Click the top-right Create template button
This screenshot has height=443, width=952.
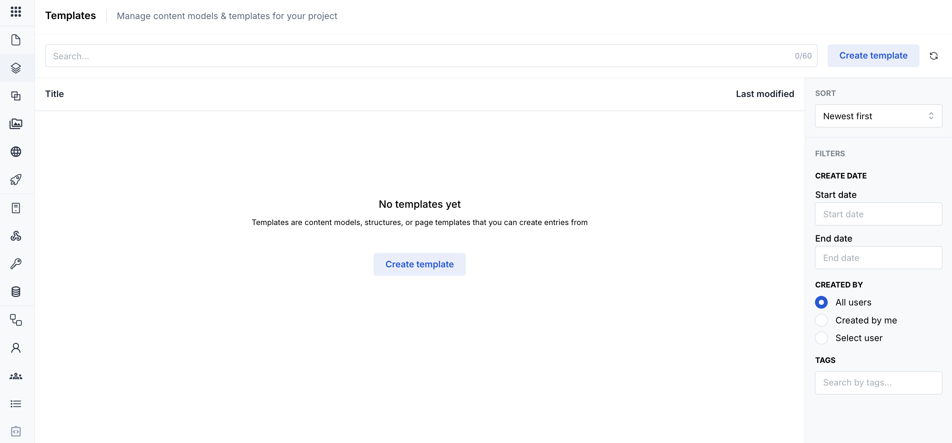click(873, 56)
